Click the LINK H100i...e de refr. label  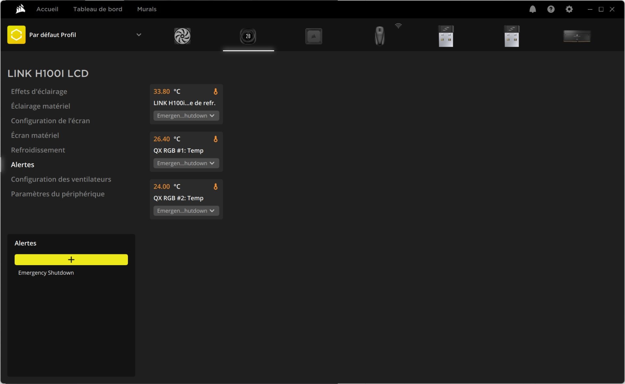[184, 103]
